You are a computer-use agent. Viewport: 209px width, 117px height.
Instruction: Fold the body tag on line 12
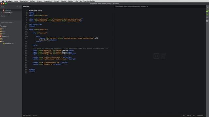tap(28, 30)
